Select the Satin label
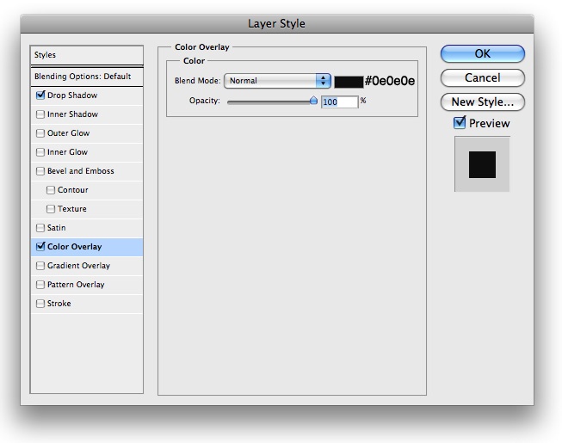 [x=56, y=228]
